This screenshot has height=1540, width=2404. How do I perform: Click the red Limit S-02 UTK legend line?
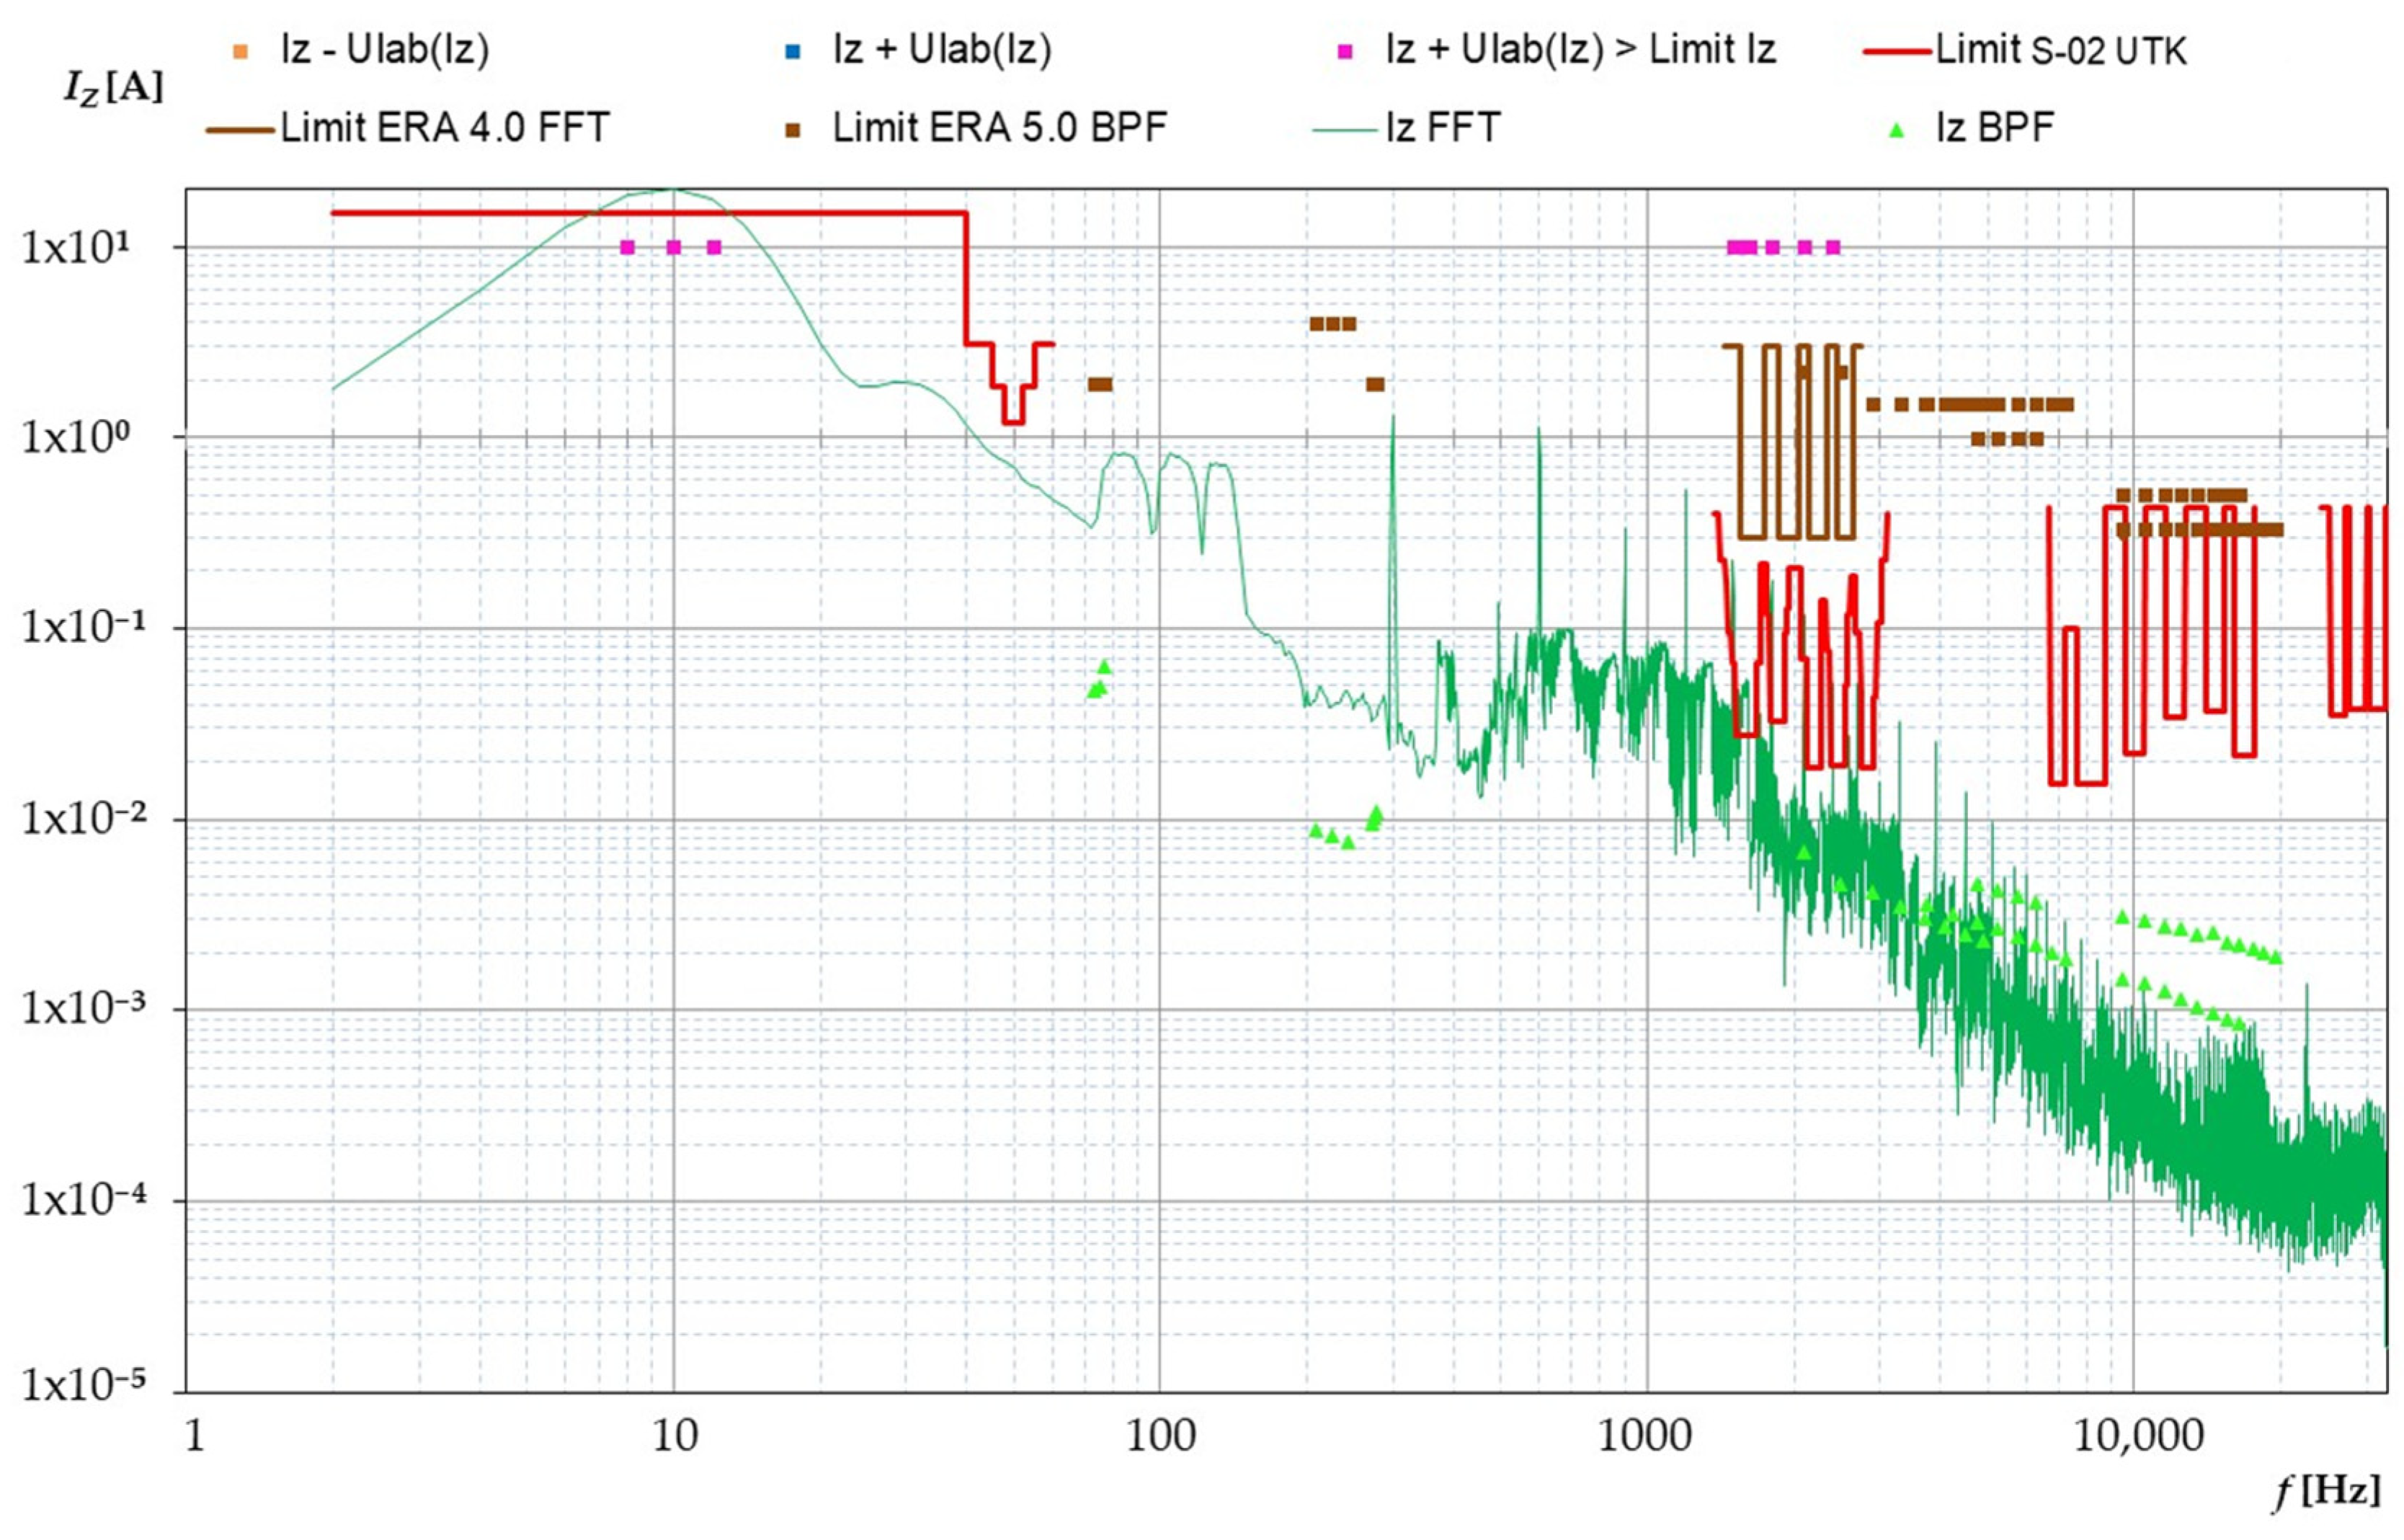(1897, 51)
